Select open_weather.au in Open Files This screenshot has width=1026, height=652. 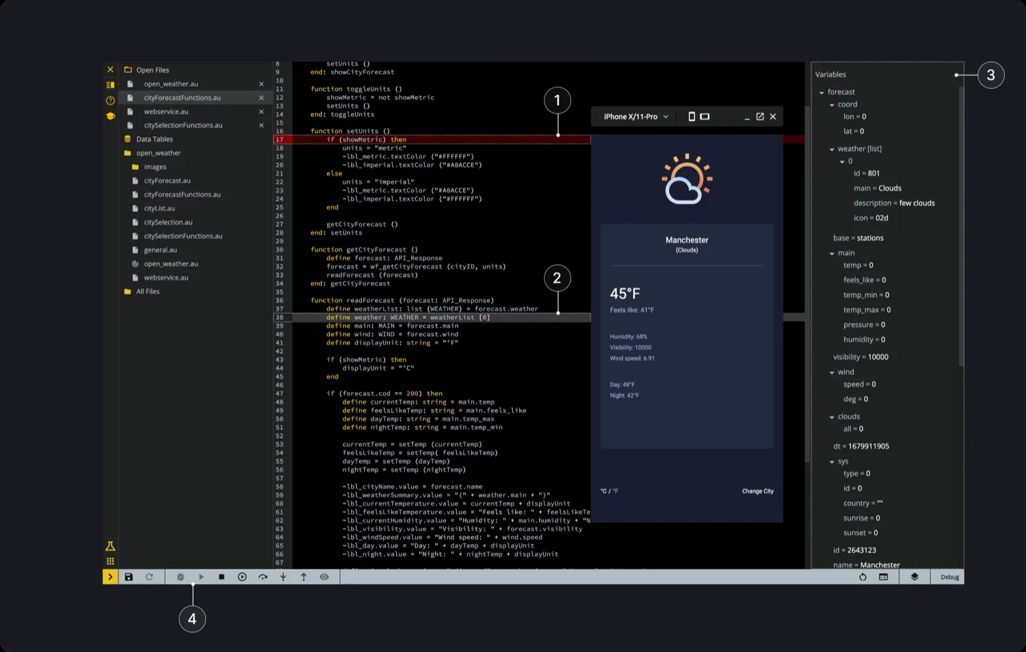pyautogui.click(x=171, y=84)
